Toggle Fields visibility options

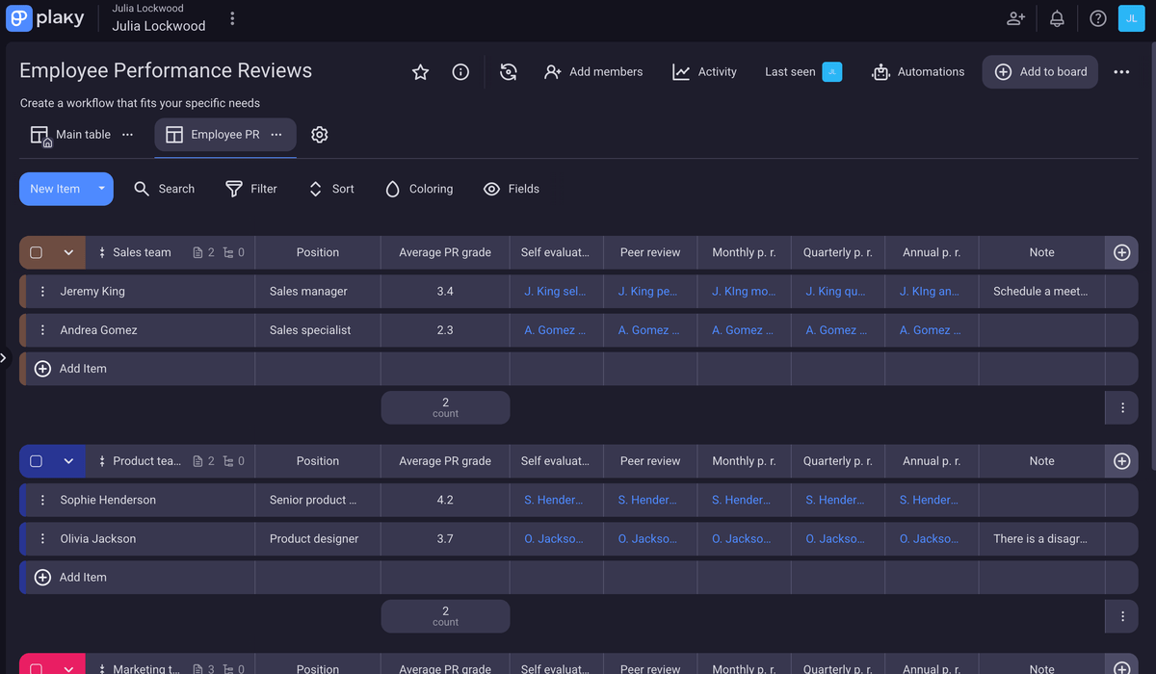click(x=512, y=189)
